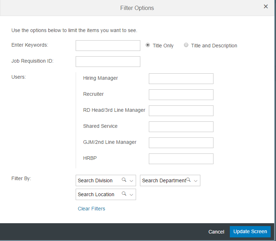Select the Title and Description radio button
This screenshot has height=241, width=276.
click(x=186, y=45)
